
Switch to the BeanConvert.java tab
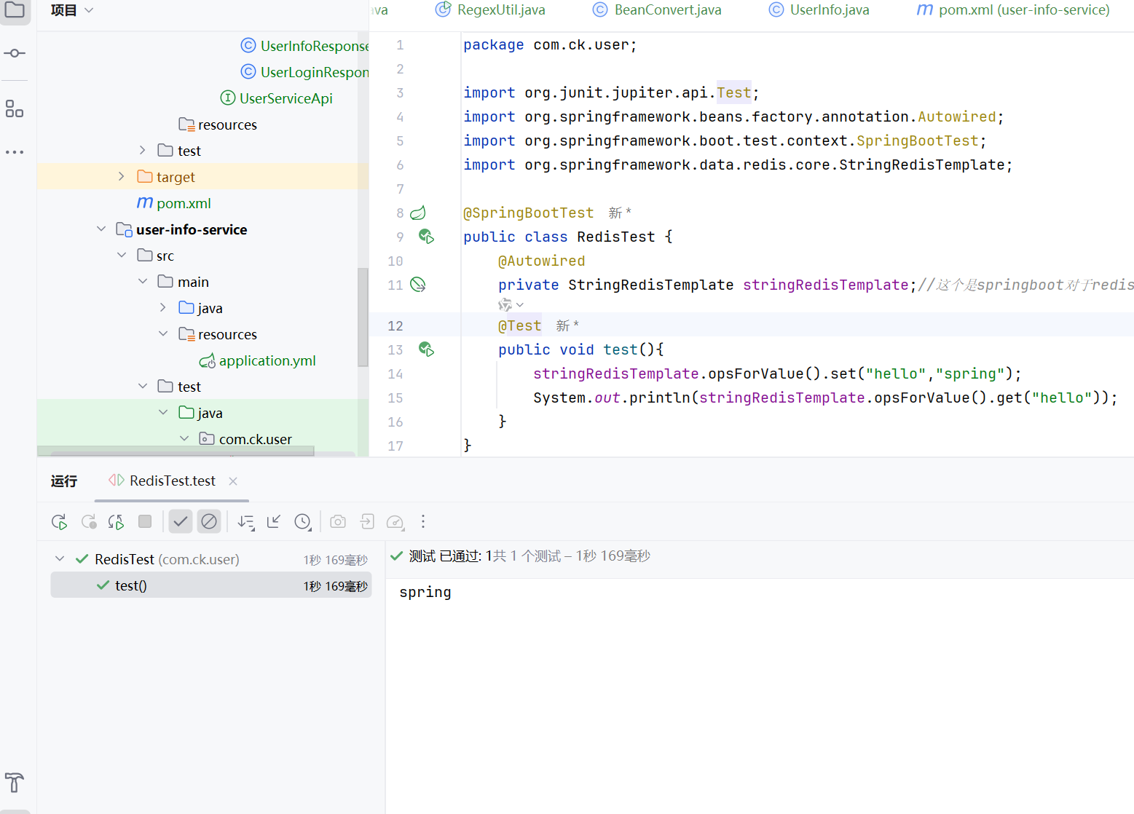coord(658,10)
